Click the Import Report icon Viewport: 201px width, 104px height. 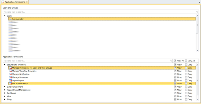tap(10, 80)
